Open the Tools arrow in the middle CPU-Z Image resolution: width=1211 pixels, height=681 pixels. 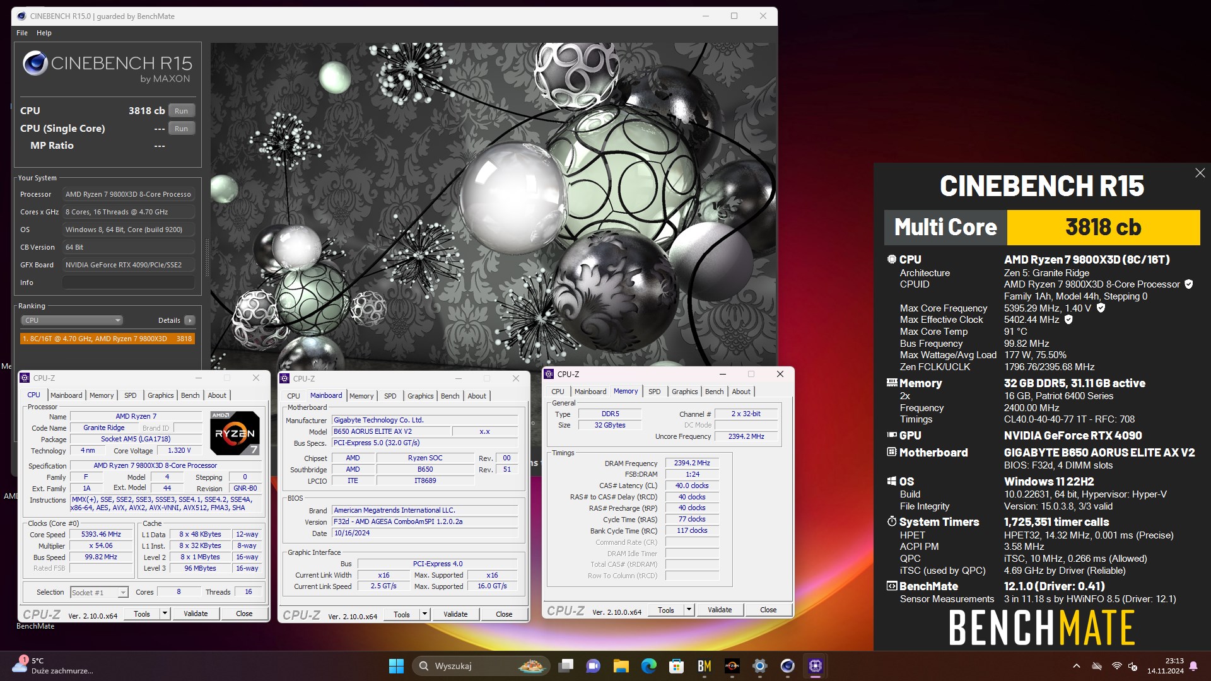(x=424, y=614)
